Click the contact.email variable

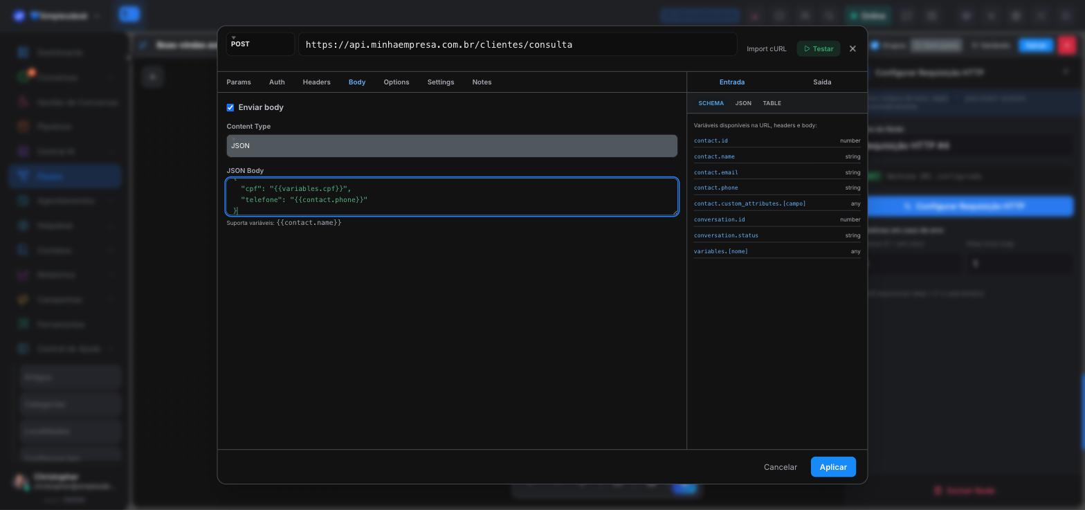(x=715, y=172)
